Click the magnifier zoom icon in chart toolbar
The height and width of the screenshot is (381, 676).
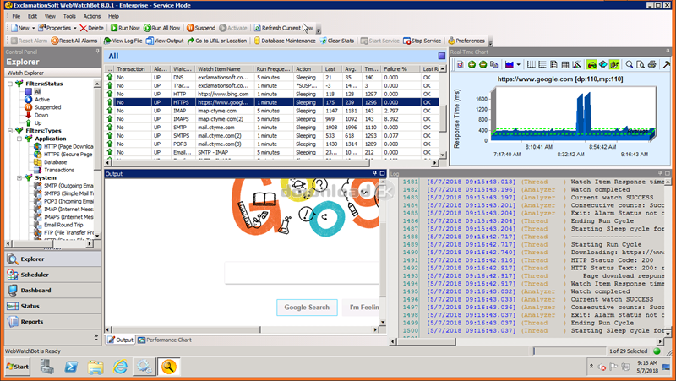(630, 65)
